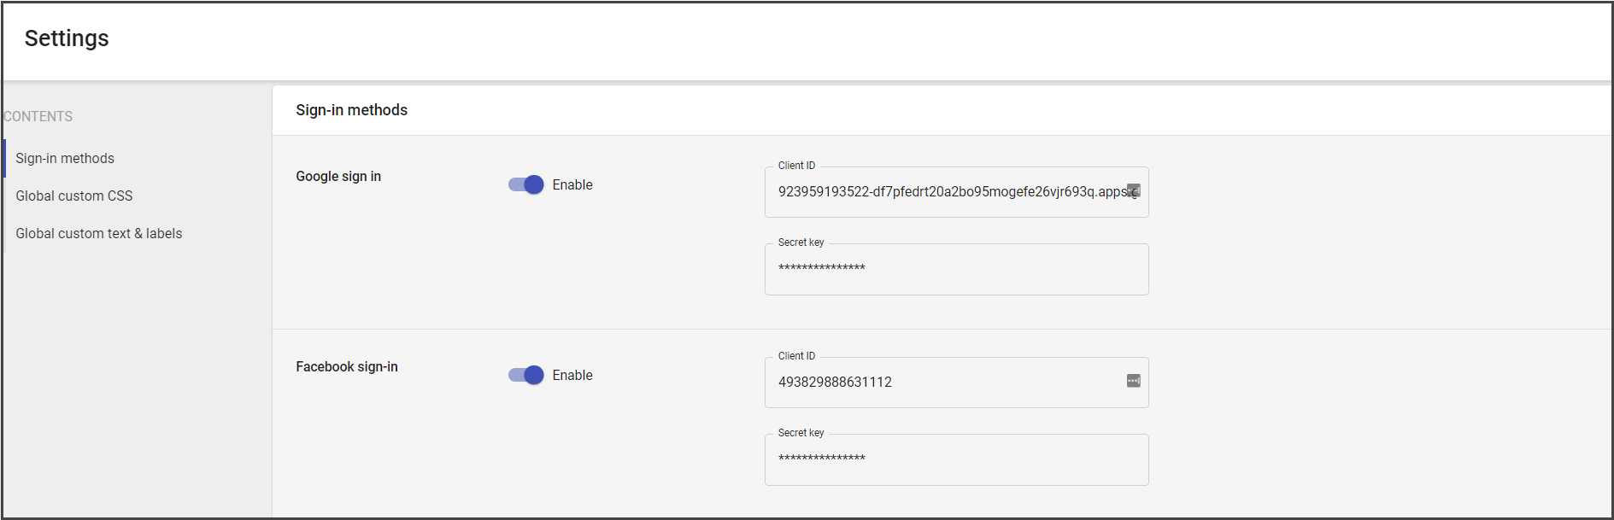This screenshot has height=520, width=1614.
Task: Open Global custom CSS settings section
Action: (x=74, y=196)
